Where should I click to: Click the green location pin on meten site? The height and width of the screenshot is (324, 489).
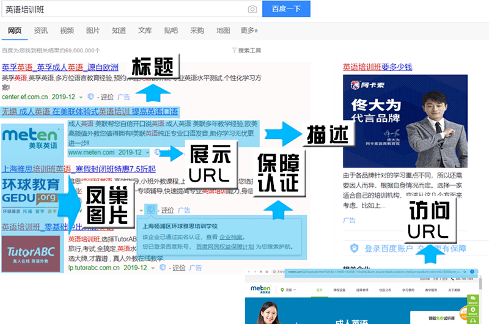point(282,290)
